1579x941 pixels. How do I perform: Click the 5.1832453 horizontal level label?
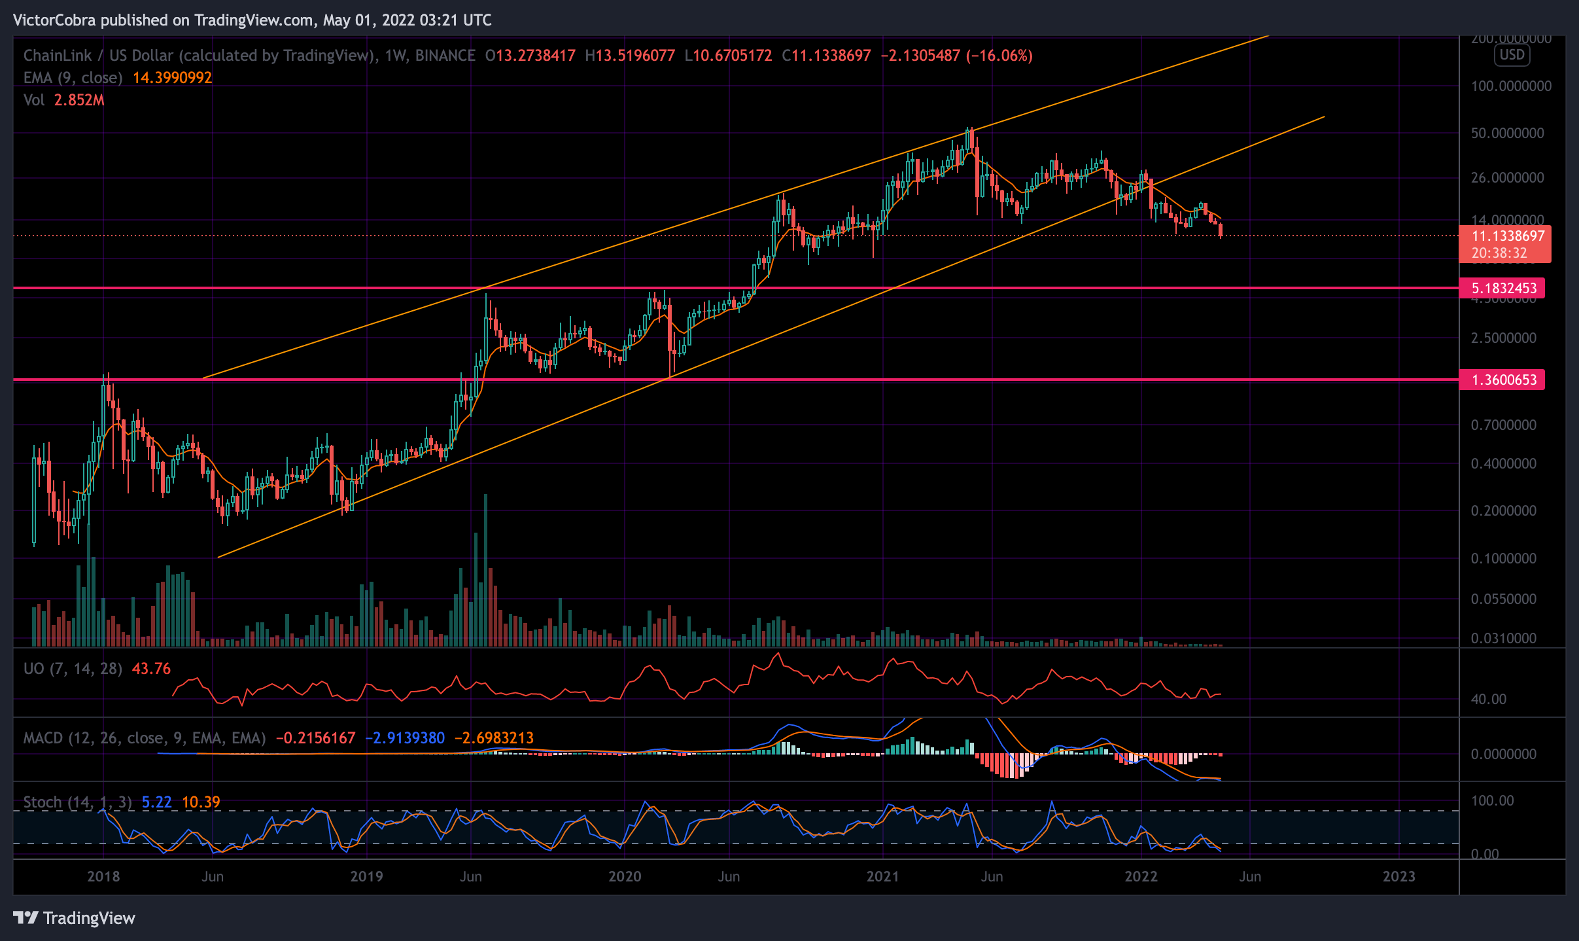(x=1502, y=288)
